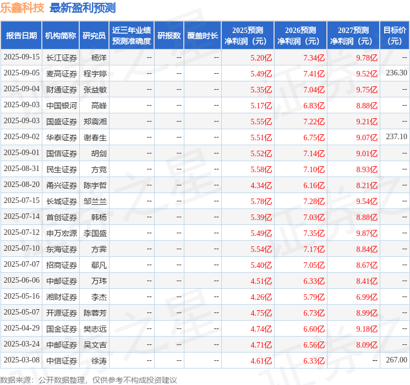Click the 目标价 column header
Screen dimensions: 410x385
(x=395, y=36)
